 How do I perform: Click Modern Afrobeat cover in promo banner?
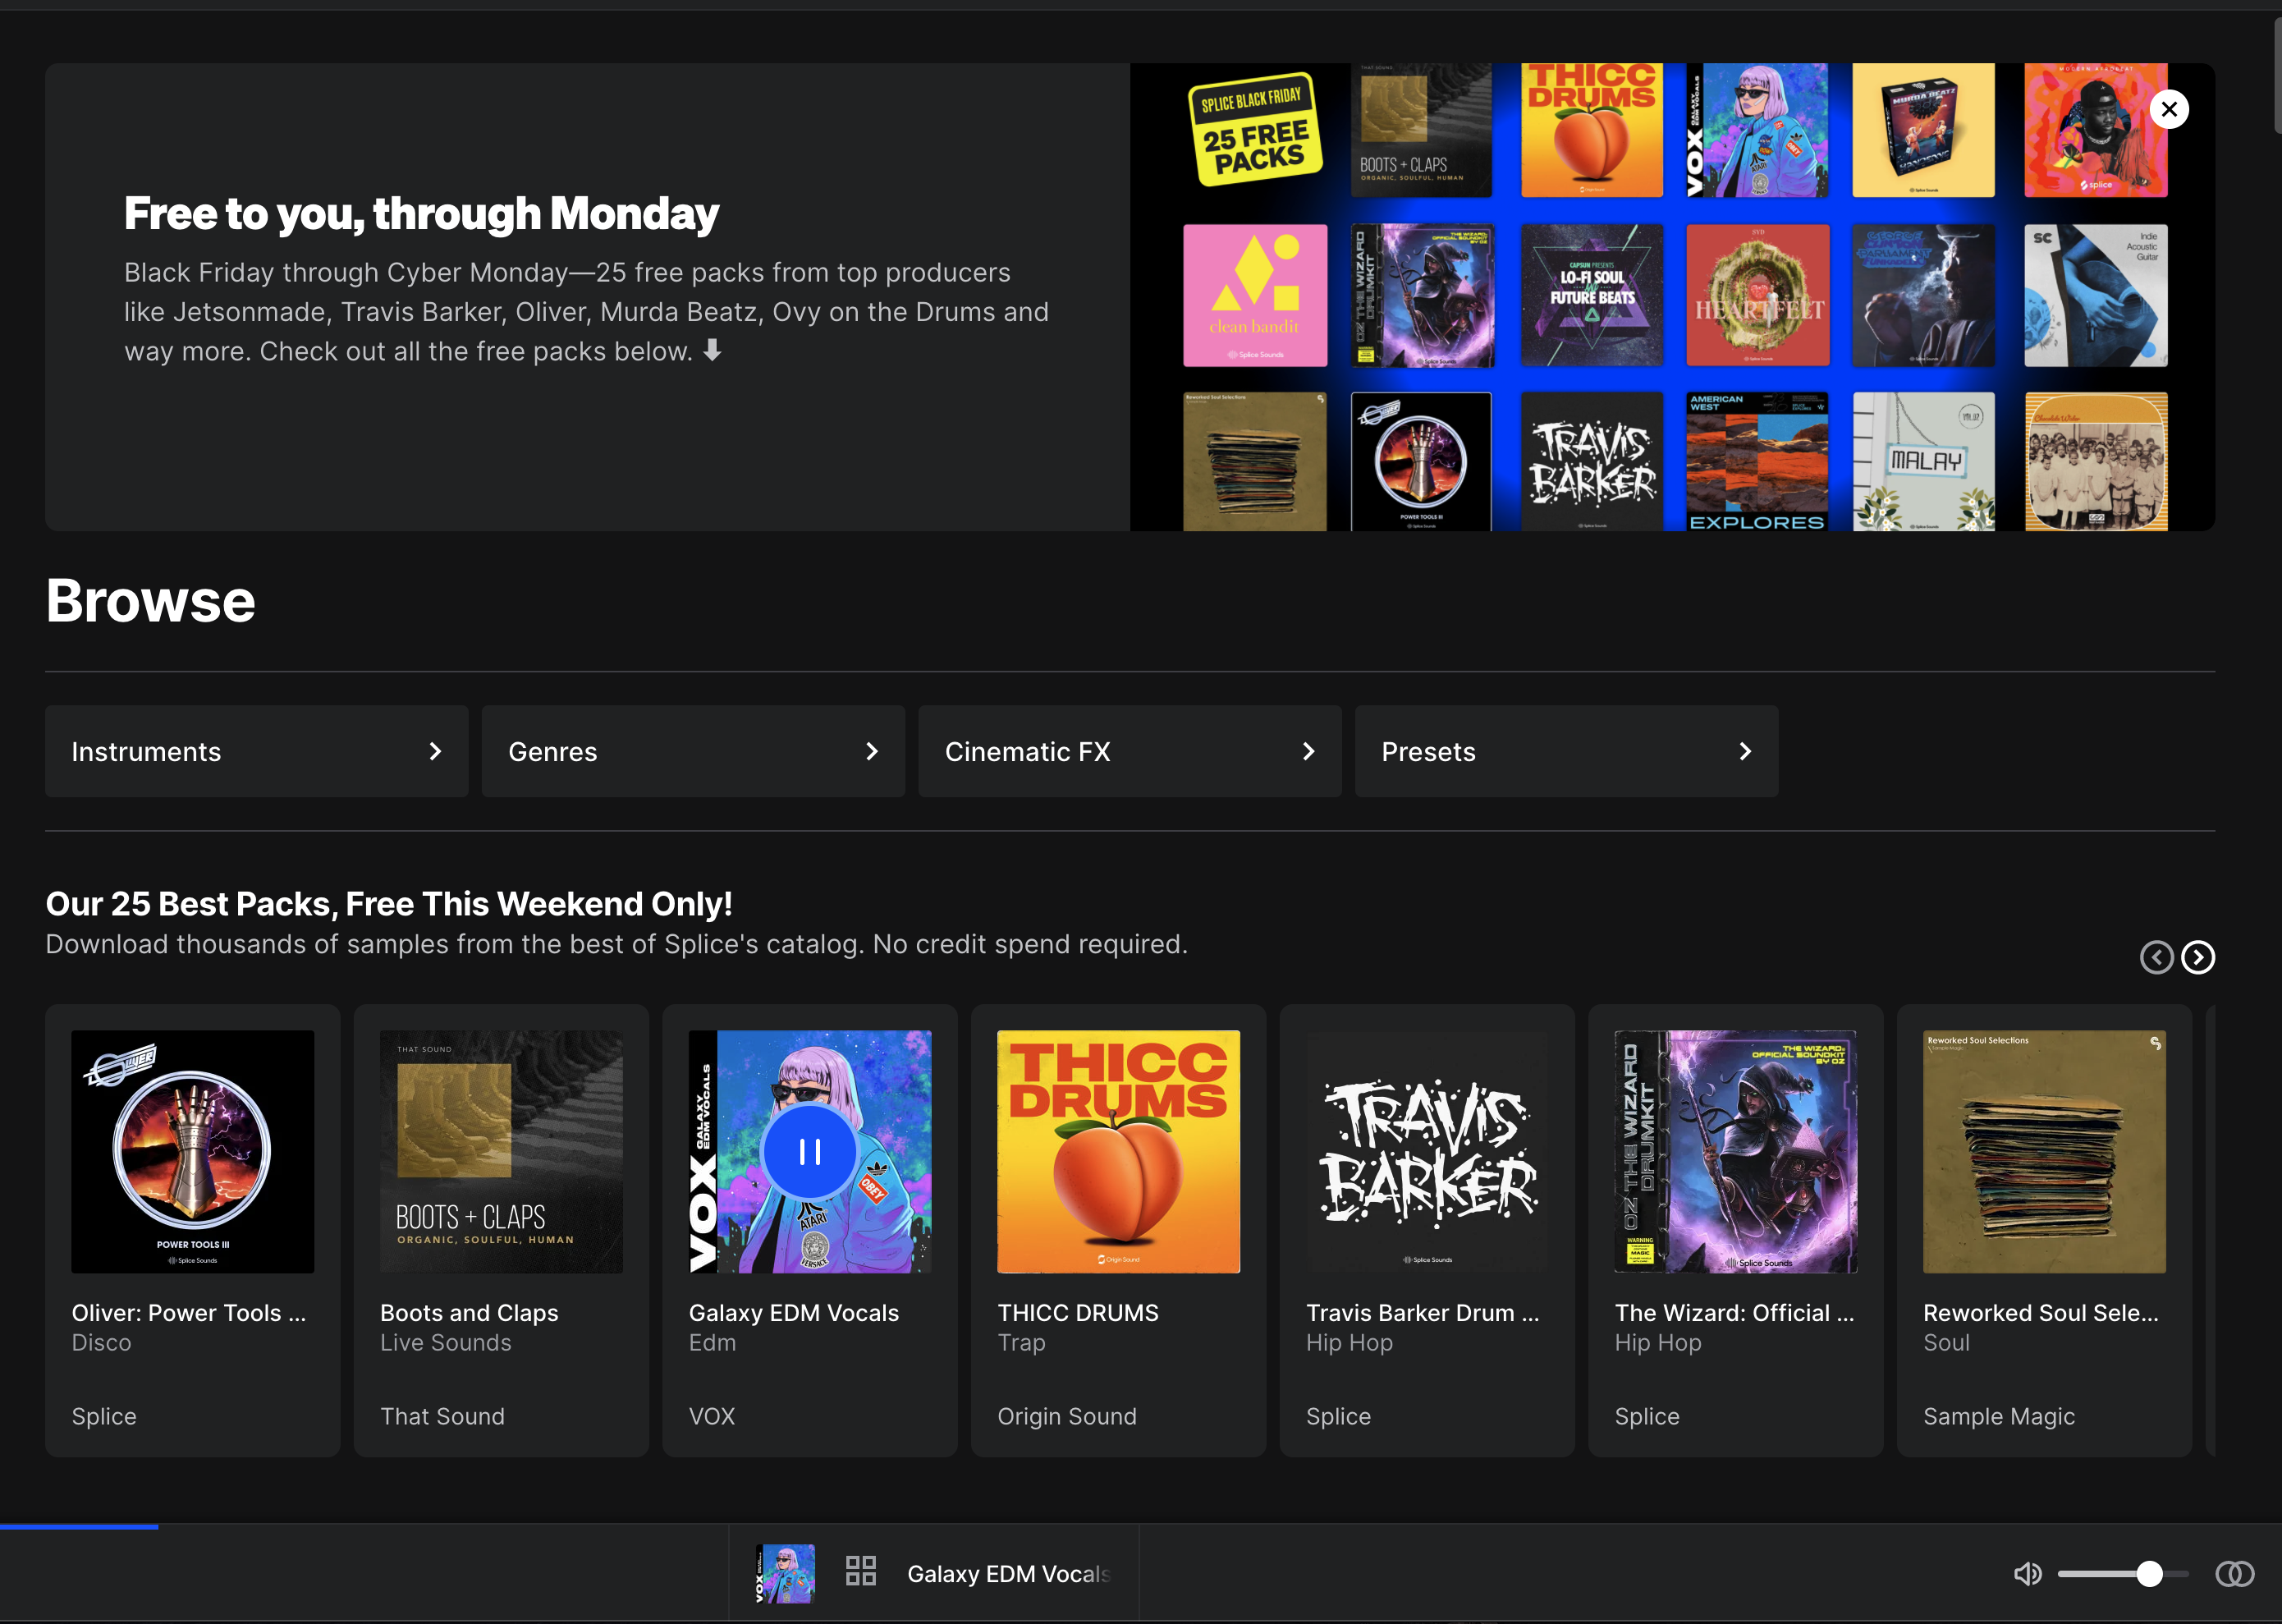[x=2096, y=130]
